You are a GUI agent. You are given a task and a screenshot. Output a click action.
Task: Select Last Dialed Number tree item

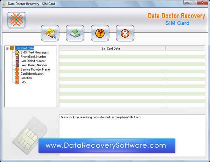(33, 61)
